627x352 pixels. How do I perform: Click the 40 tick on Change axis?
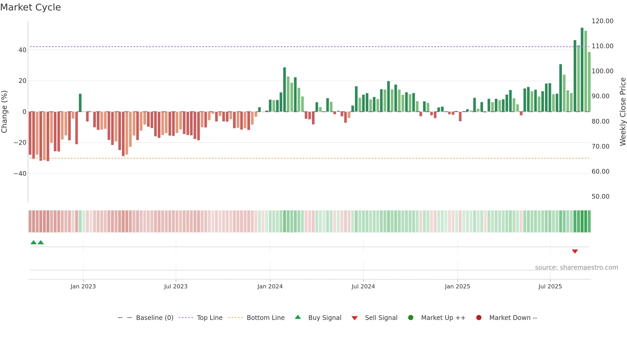[x=22, y=50]
